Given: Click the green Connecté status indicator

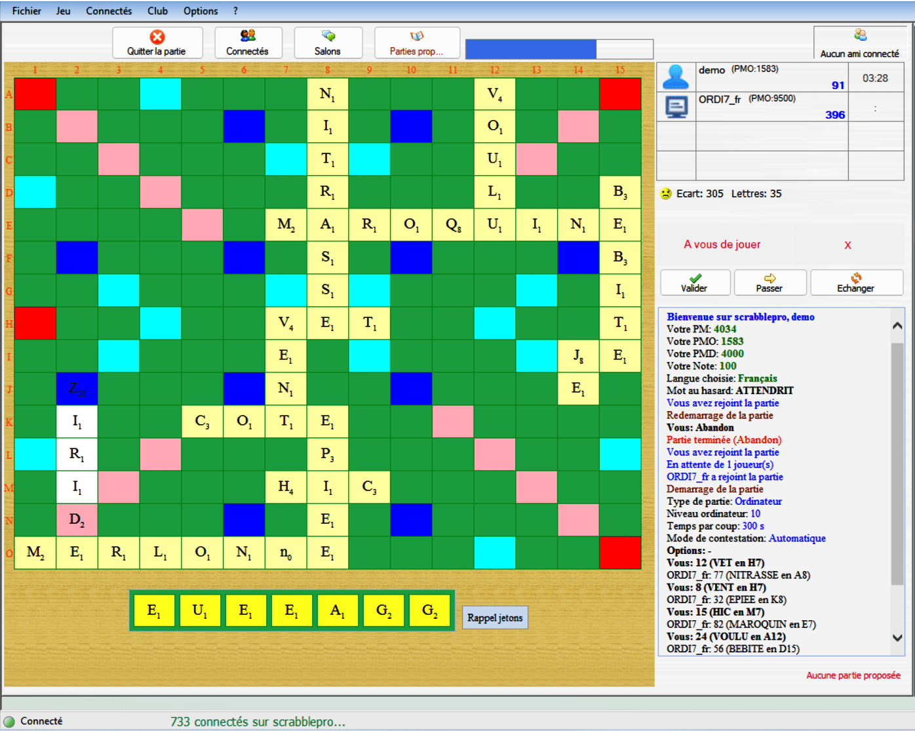Looking at the screenshot, I should click(10, 721).
